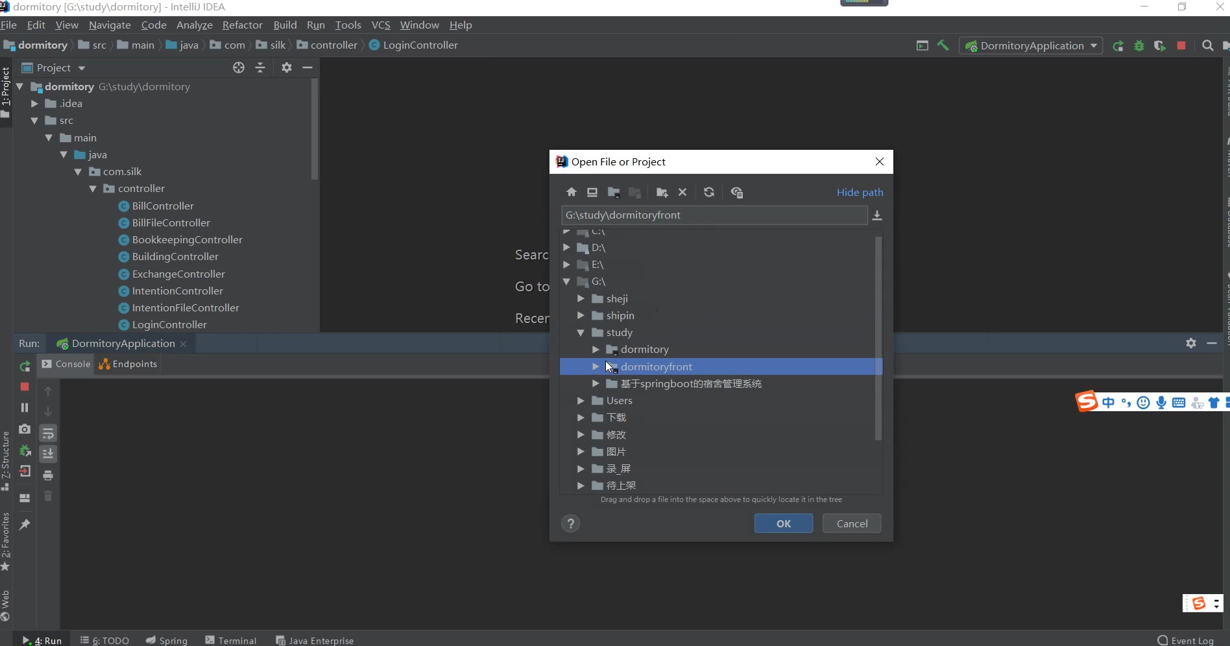This screenshot has width=1230, height=646.
Task: Click the Print console output icon
Action: 48,475
